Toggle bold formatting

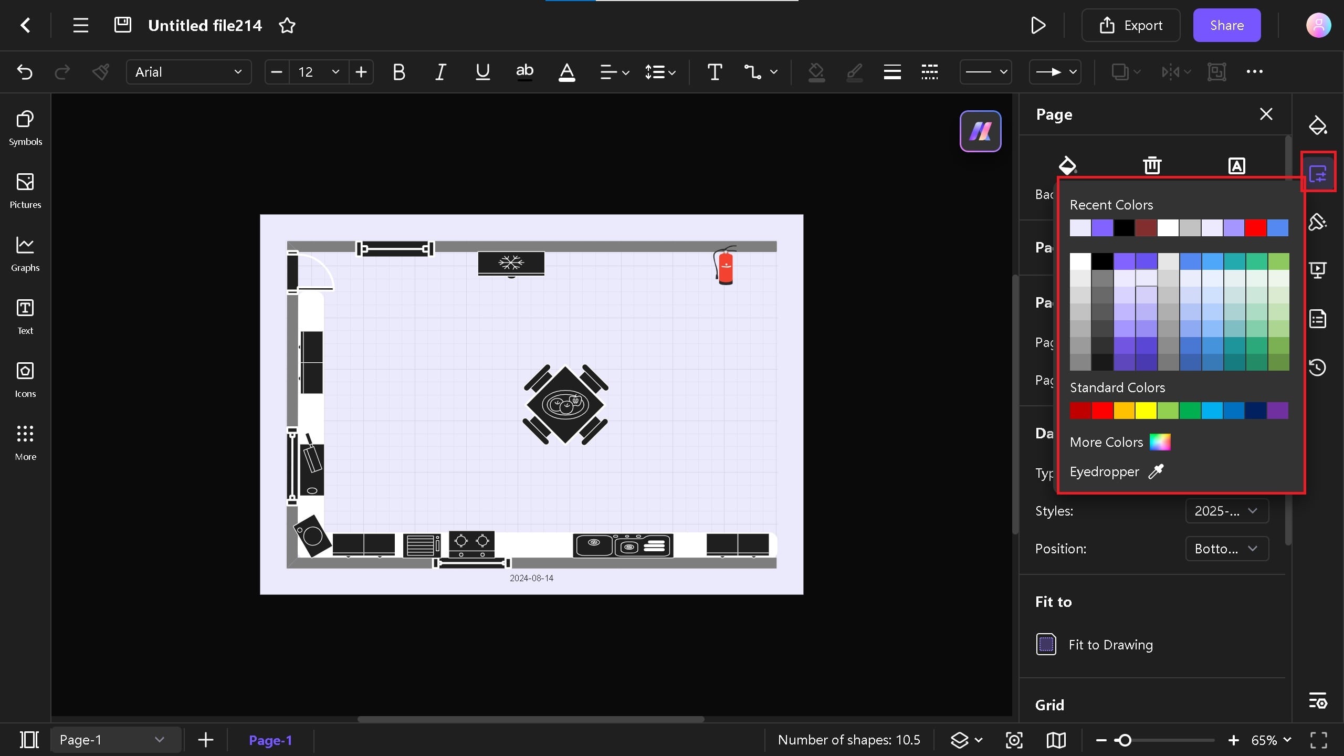point(399,72)
